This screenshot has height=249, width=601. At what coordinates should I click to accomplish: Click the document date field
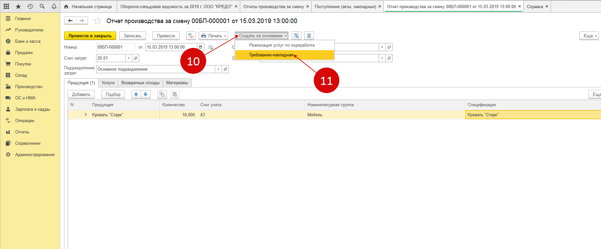click(x=171, y=47)
